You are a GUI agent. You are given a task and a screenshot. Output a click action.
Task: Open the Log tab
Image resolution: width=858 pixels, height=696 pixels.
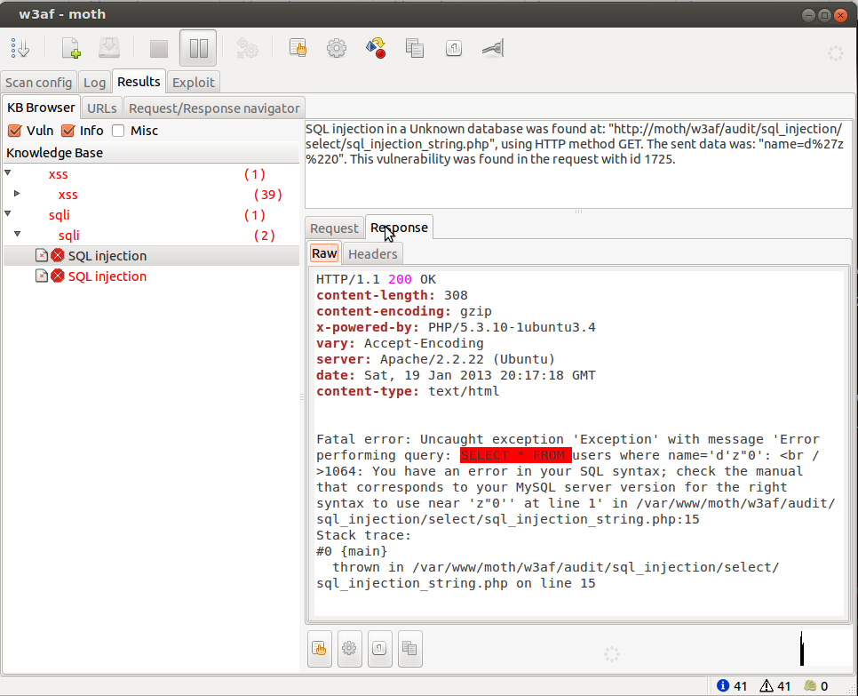coord(94,83)
